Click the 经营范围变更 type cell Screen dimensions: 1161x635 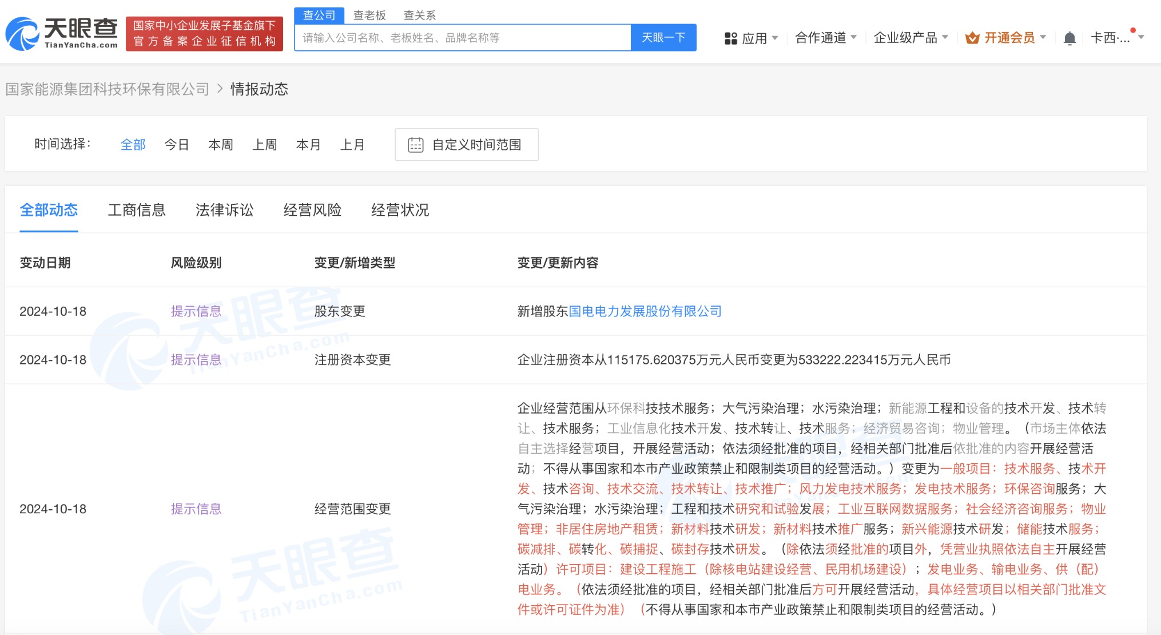pyautogui.click(x=352, y=509)
